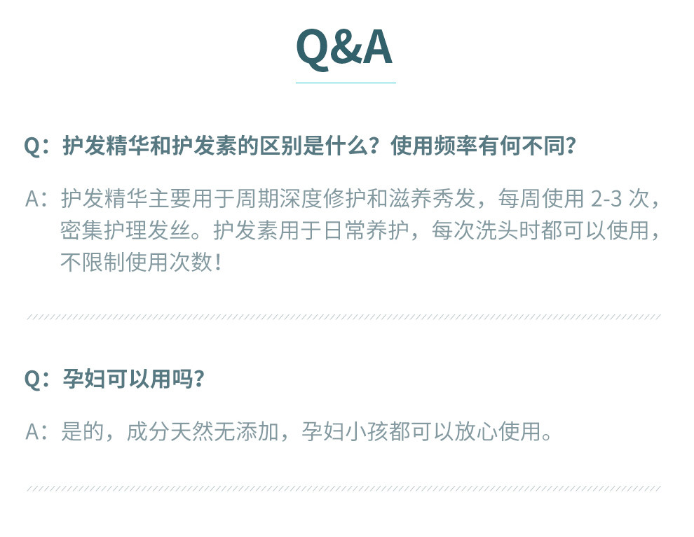This screenshot has height=537, width=694.
Task: Click the striped divider below first answer
Action: (343, 317)
